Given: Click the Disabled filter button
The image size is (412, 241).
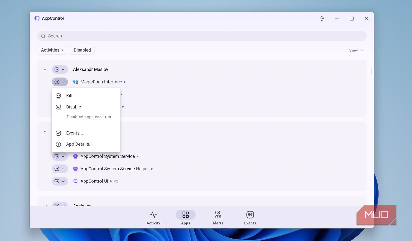Looking at the screenshot, I should (82, 50).
